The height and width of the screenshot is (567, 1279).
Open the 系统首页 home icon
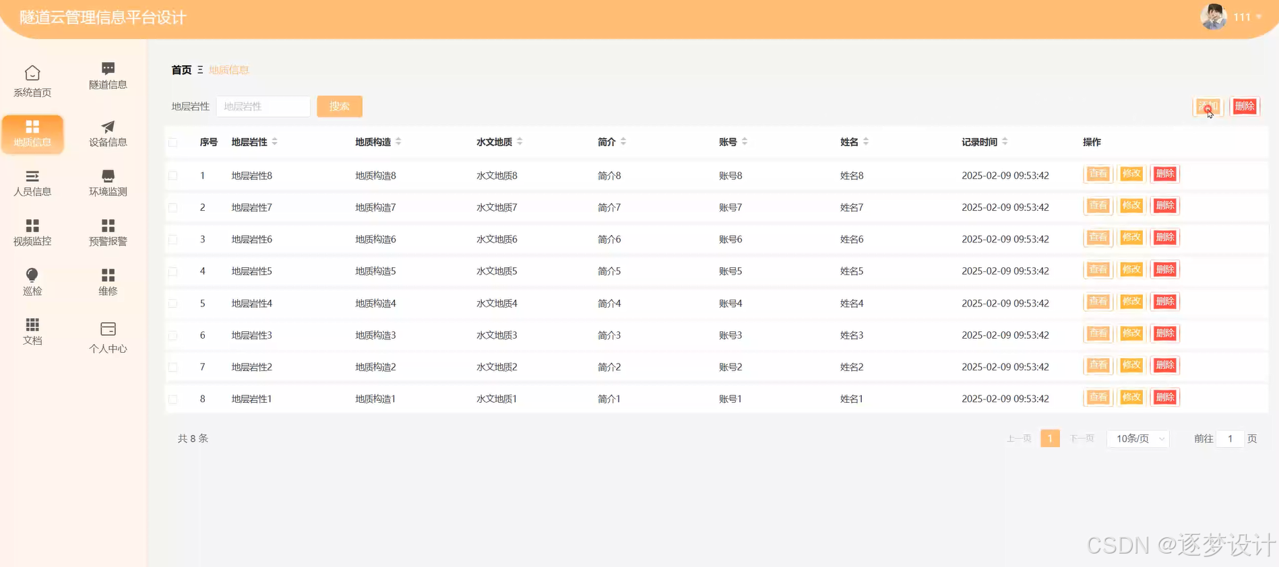click(x=32, y=73)
